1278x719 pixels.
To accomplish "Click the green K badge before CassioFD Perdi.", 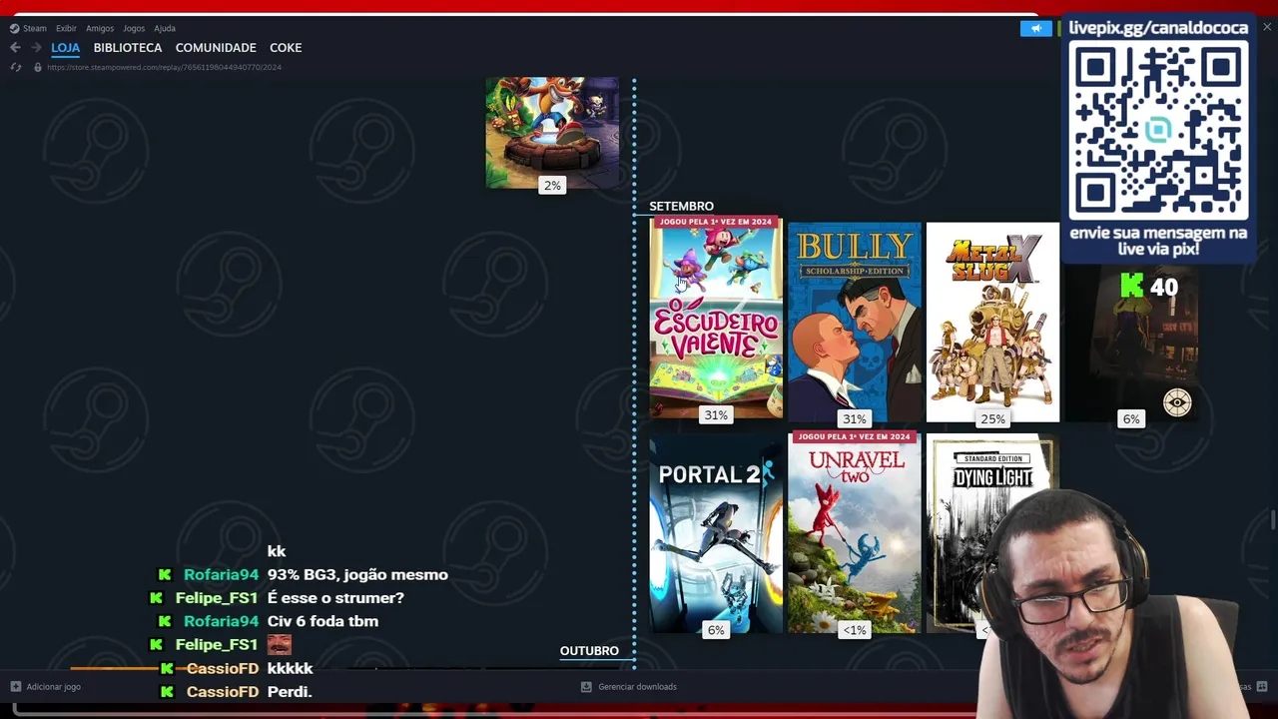I will 167,691.
